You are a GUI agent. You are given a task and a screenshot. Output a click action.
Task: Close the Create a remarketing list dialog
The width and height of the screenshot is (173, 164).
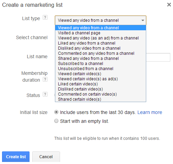point(169,5)
